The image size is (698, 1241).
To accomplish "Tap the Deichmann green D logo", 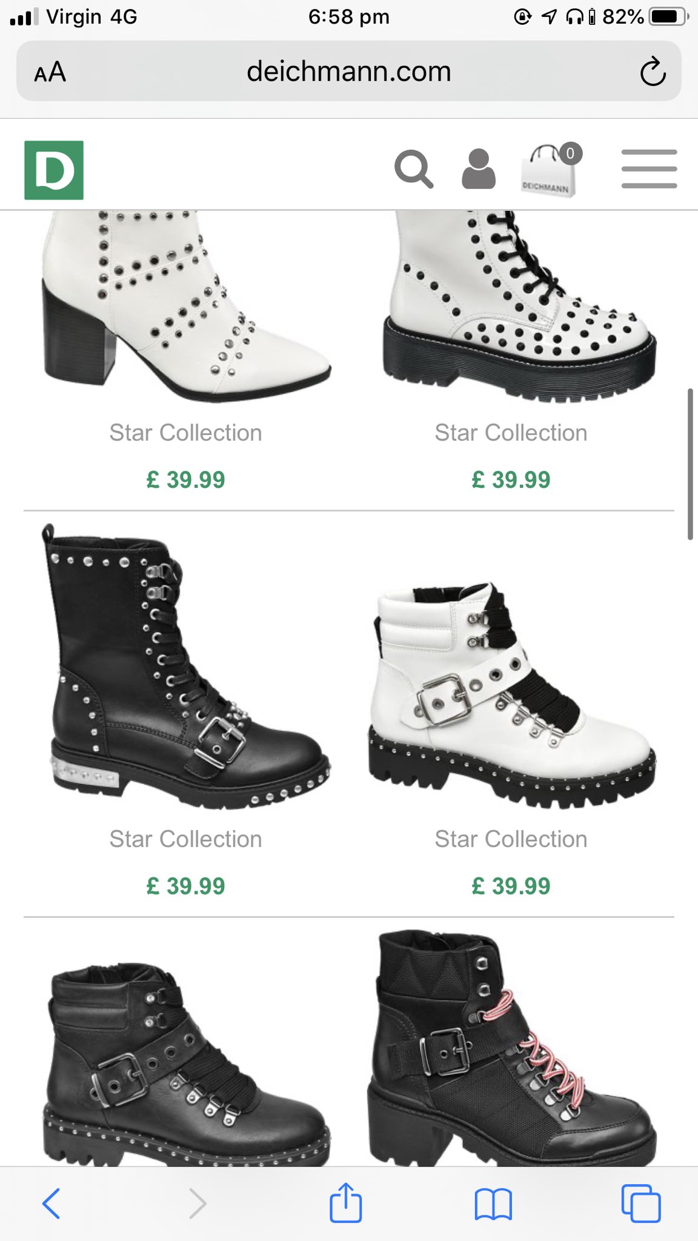I will coord(54,170).
